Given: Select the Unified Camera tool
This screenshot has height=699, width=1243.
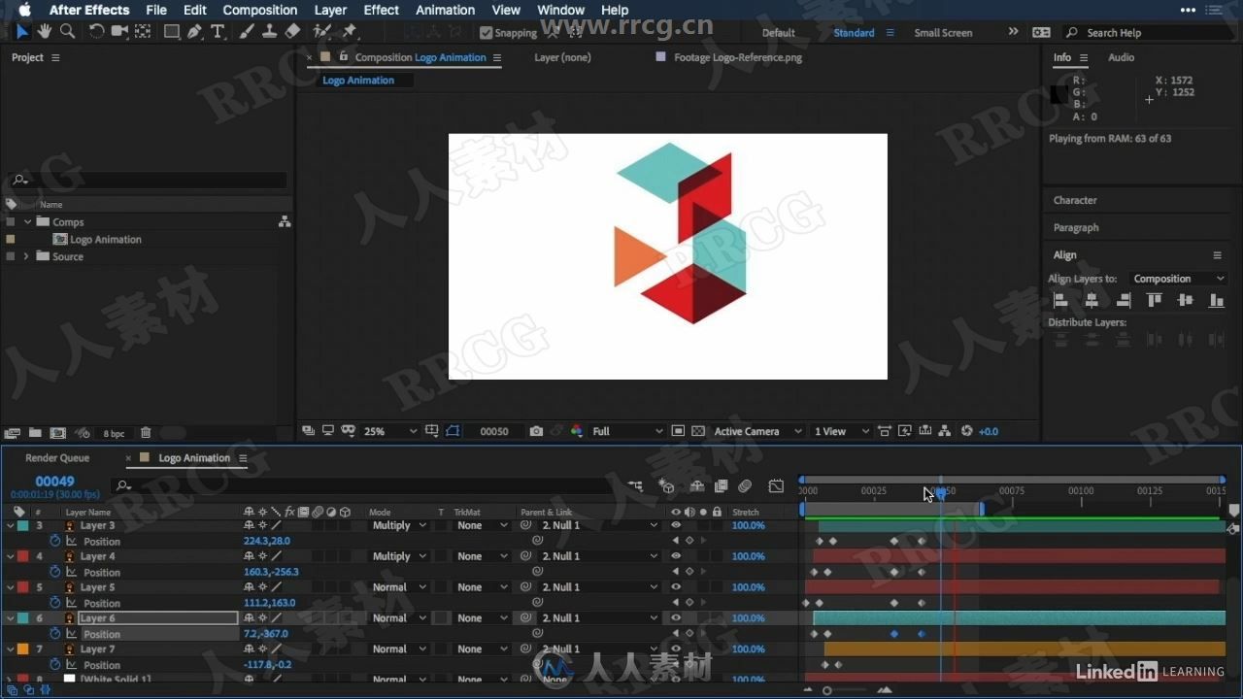Looking at the screenshot, I should point(119,32).
